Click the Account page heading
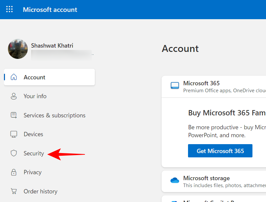 tap(180, 49)
